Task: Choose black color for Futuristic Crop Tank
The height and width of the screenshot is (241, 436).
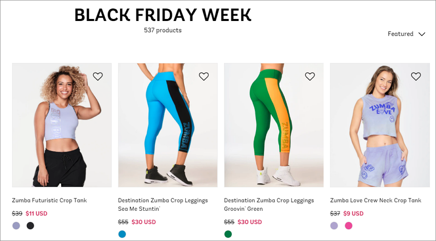Action: click(x=30, y=226)
